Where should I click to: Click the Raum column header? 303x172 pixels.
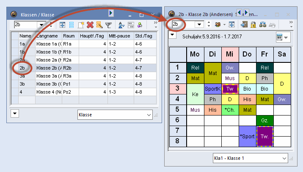[70, 36]
